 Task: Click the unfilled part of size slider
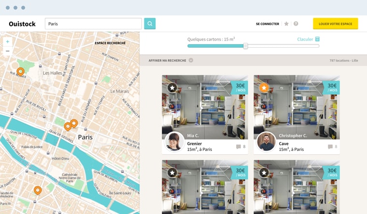(283, 46)
